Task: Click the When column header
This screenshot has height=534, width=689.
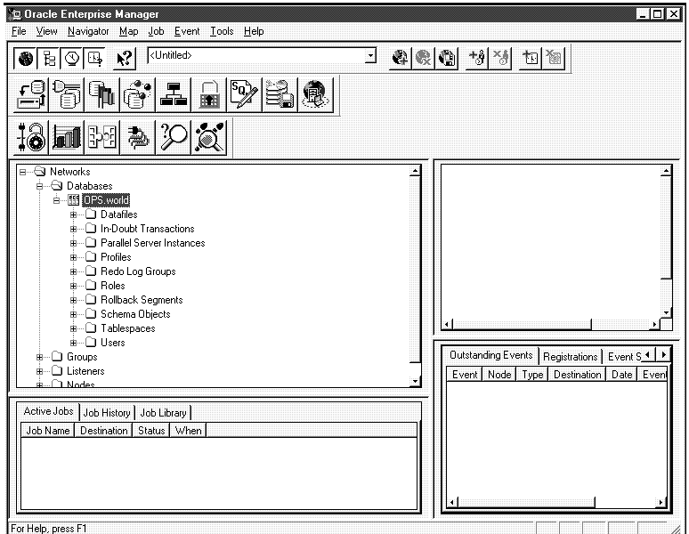Action: point(188,431)
